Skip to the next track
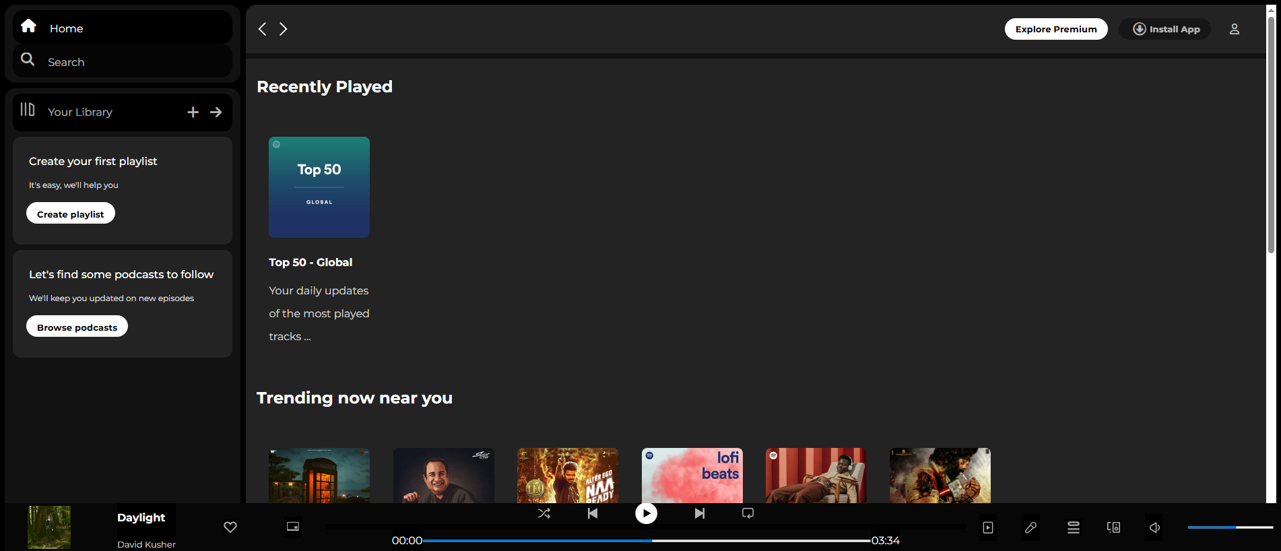This screenshot has width=1281, height=551. [700, 513]
